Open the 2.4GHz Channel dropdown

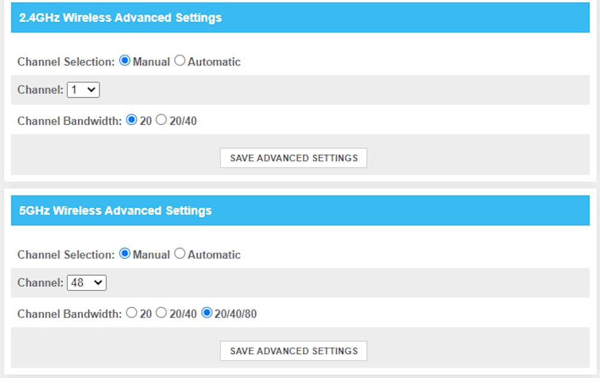point(83,90)
